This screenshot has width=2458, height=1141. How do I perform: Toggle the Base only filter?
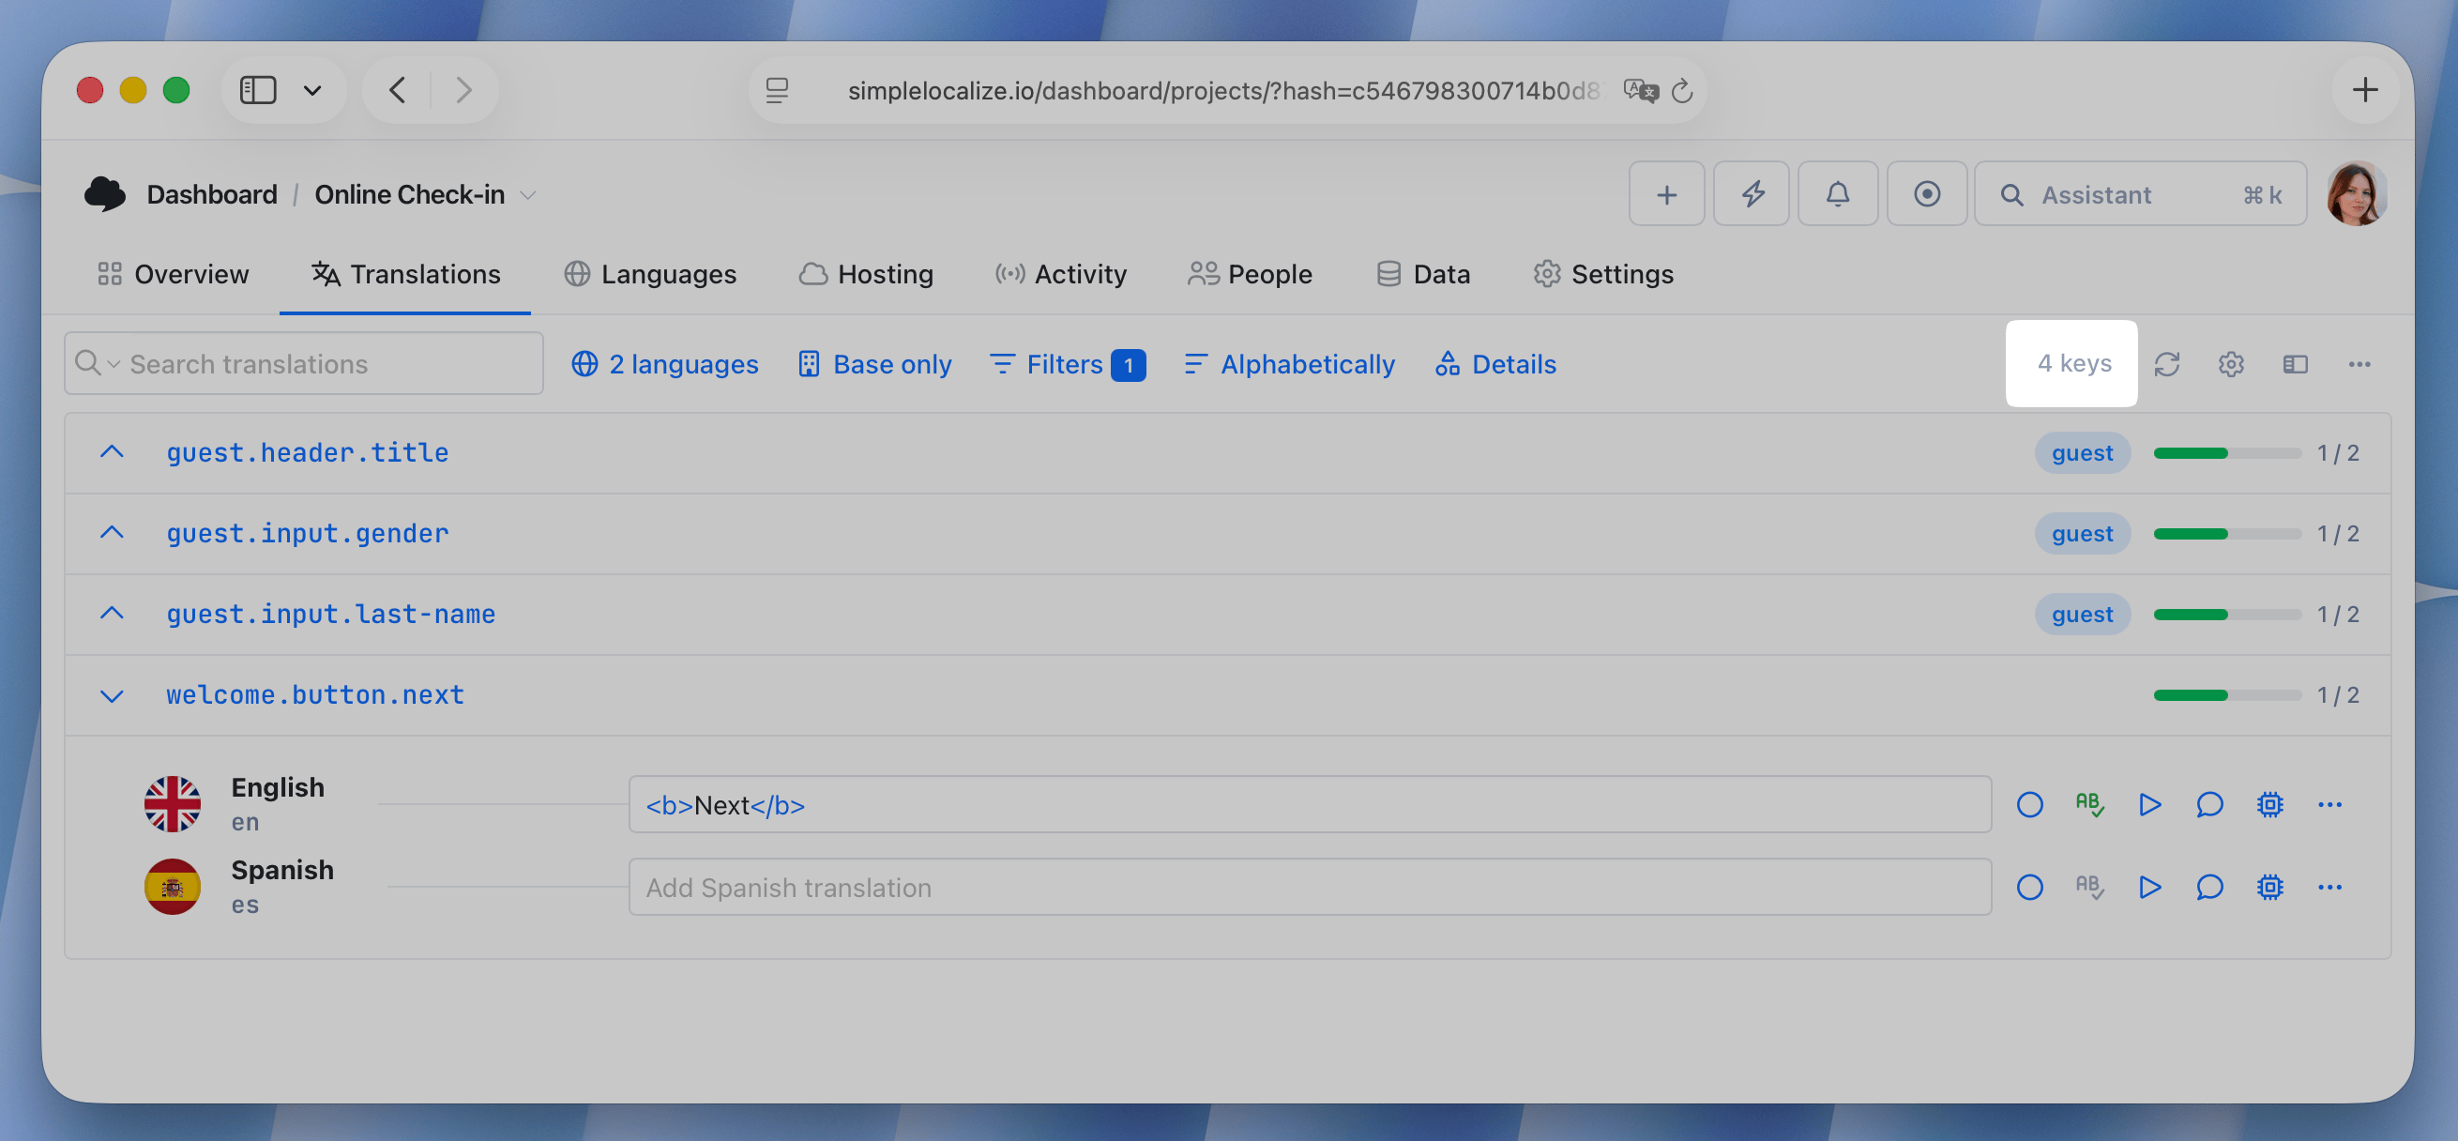875,363
